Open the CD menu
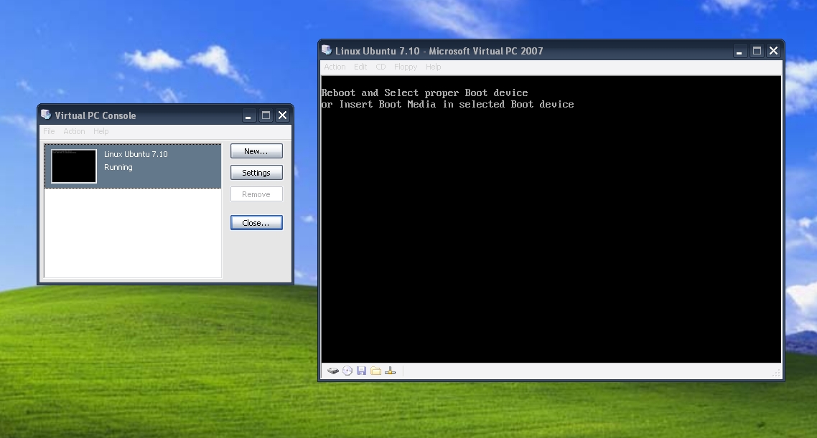 point(381,67)
